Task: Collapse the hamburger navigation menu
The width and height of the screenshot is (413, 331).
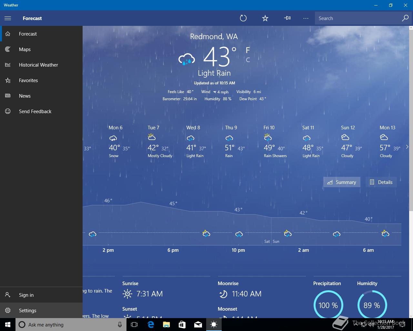Action: pos(8,18)
